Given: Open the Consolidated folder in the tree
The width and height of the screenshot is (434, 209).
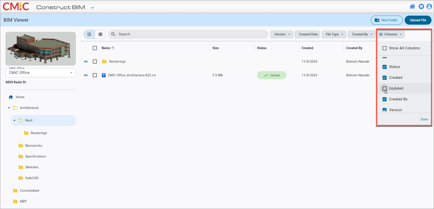Looking at the screenshot, I should 29,191.
